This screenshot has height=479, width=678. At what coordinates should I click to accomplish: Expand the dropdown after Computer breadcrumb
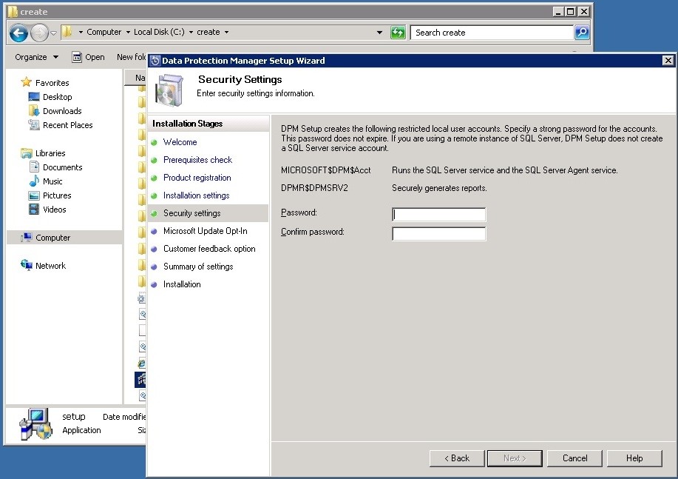128,32
